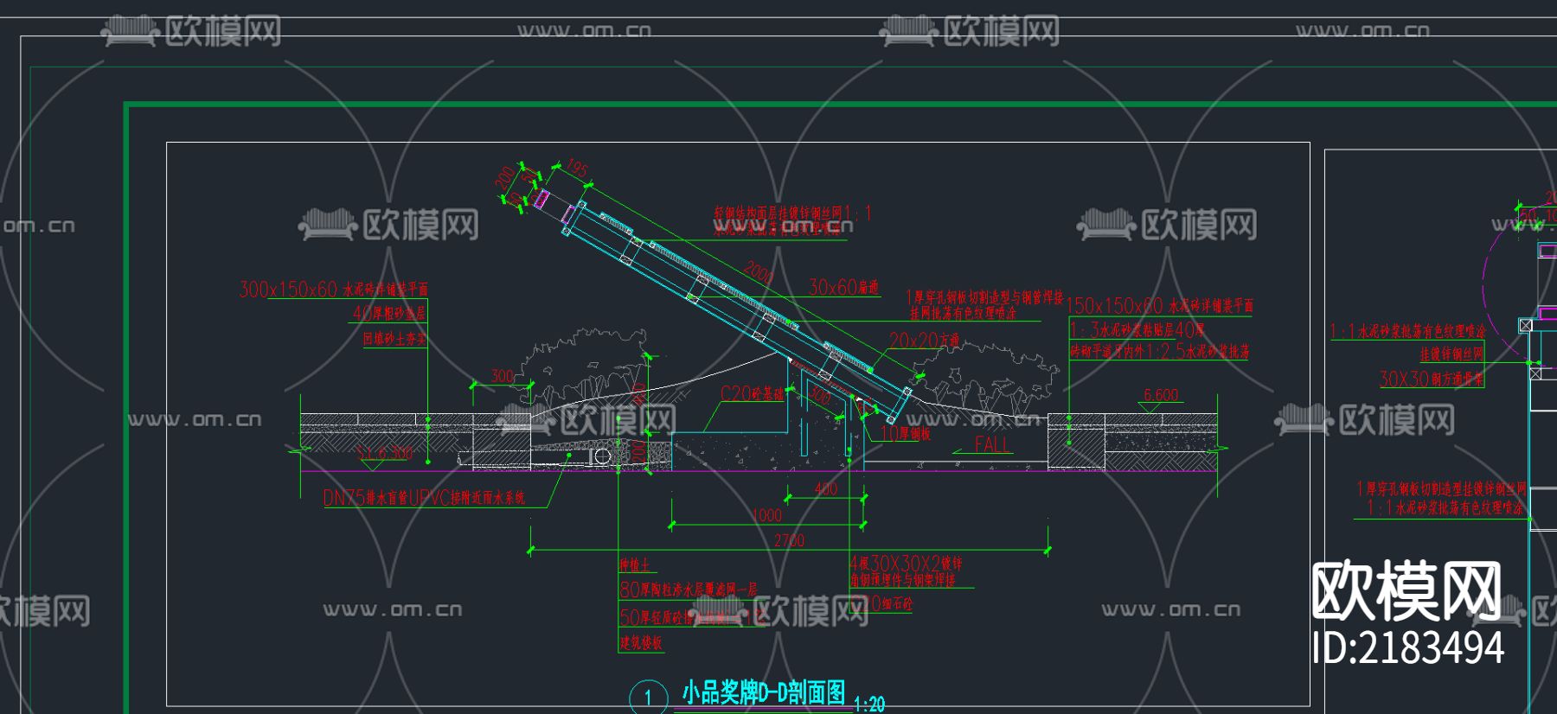Click the circled detail number 1
Image resolution: width=1557 pixels, height=714 pixels.
[648, 698]
